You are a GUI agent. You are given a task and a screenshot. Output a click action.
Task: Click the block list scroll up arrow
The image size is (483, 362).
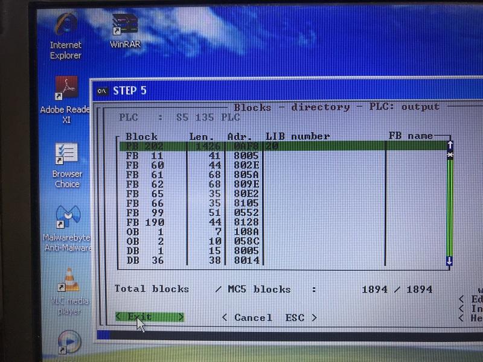coord(450,145)
